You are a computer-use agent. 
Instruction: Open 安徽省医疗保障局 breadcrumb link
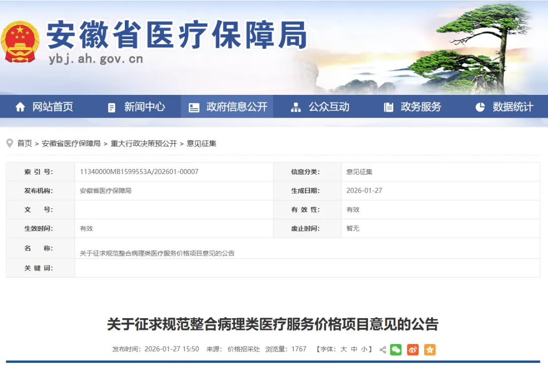coord(71,143)
